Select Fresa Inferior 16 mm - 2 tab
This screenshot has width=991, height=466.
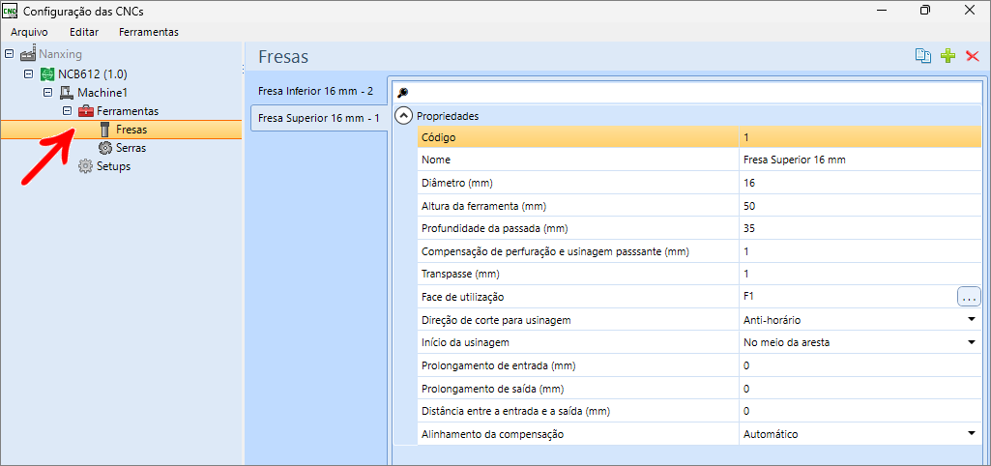coord(315,91)
